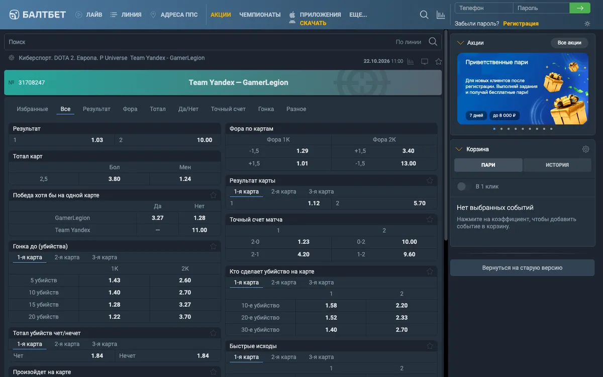Submit login with green arrow button
This screenshot has height=377, width=603.
point(580,8)
